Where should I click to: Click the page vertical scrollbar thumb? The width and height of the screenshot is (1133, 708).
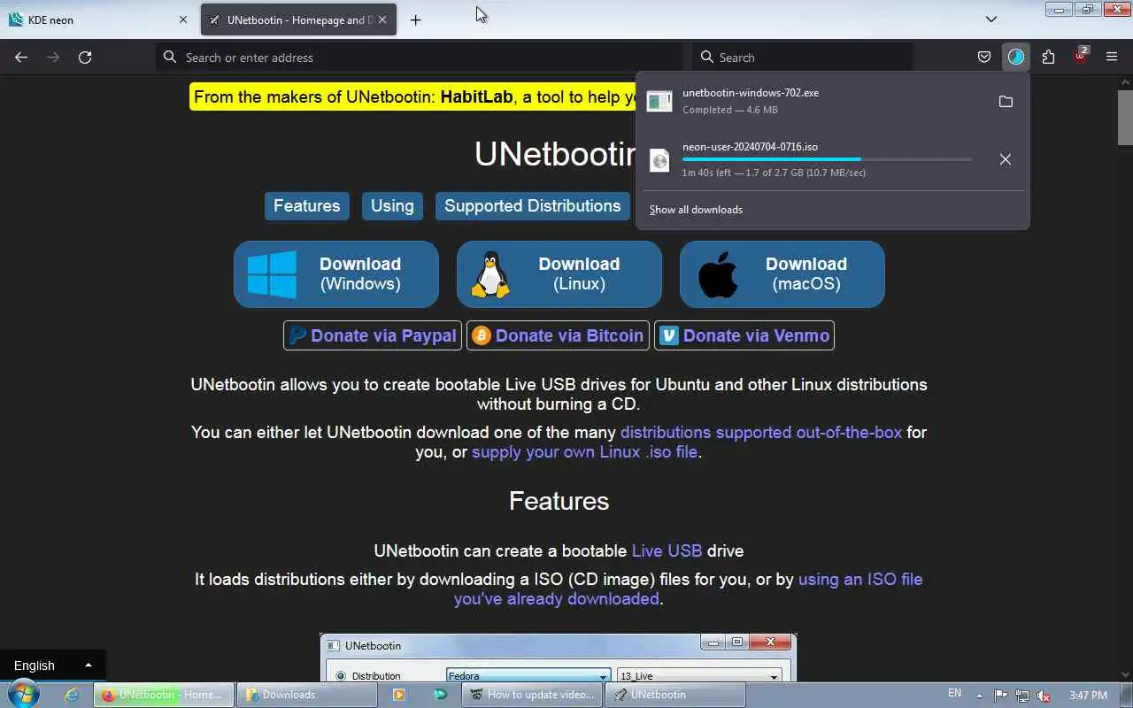pos(1125,117)
